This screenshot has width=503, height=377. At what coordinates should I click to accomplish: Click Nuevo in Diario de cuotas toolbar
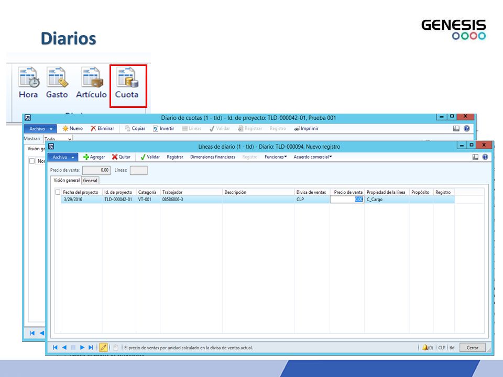[72, 129]
